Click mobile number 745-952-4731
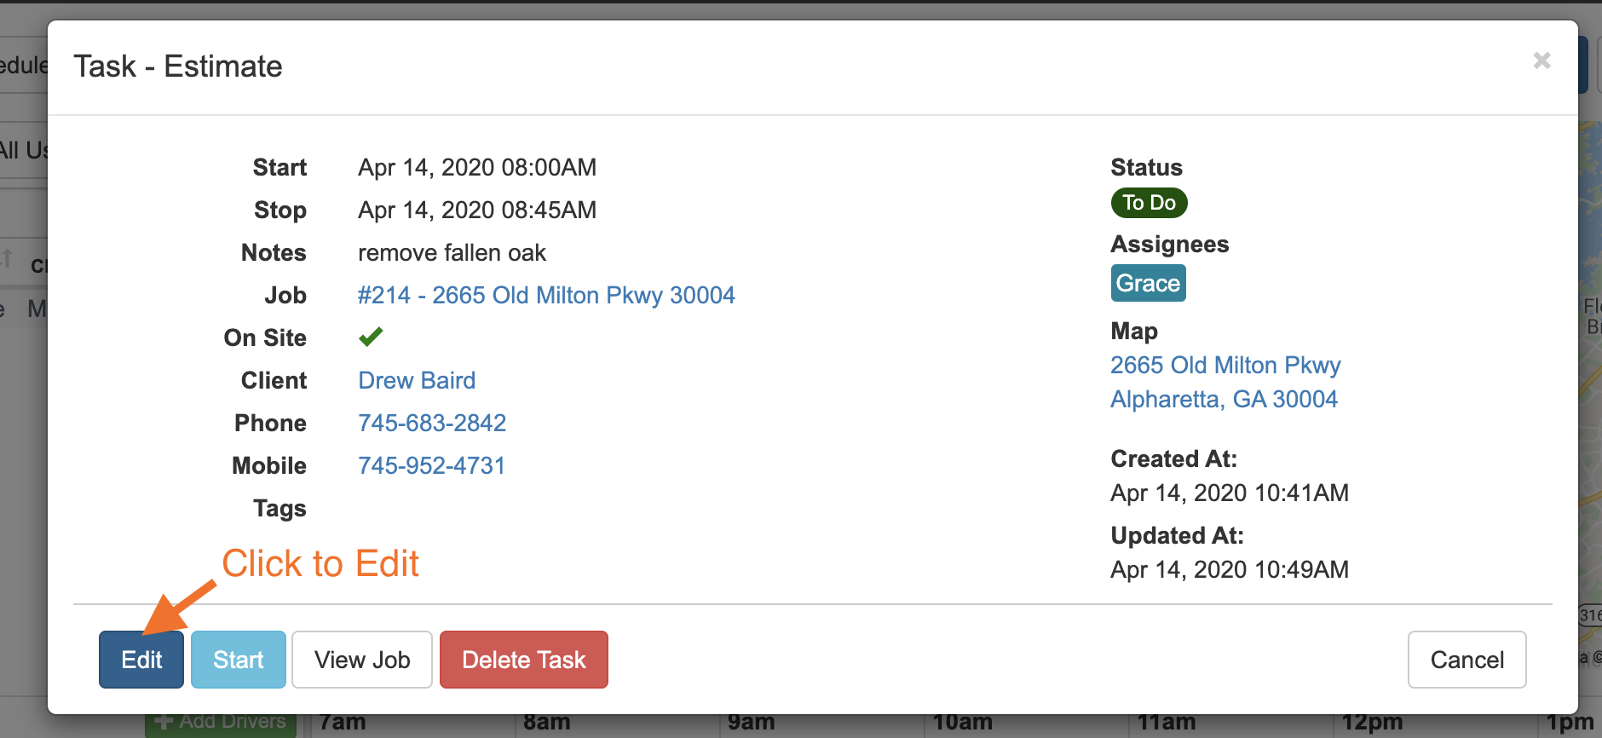Screen dimensions: 1602x738 pos(431,465)
